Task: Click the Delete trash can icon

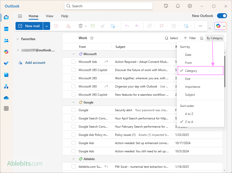Action: (81, 26)
